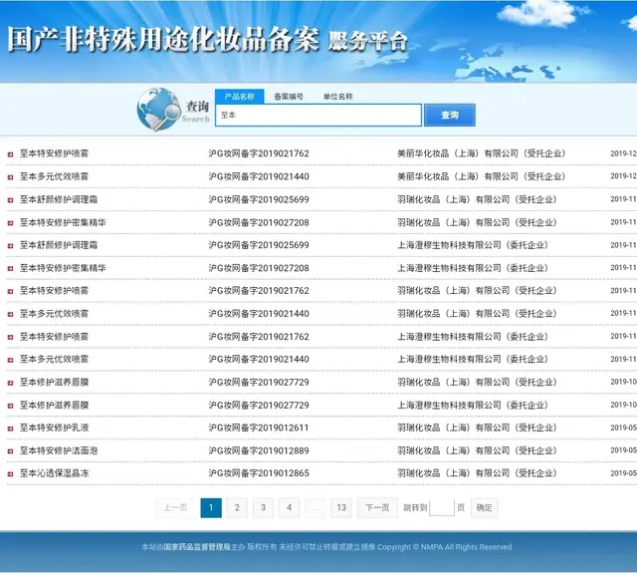Click red bullet beside 至本沁透保湿晶冻

11,474
